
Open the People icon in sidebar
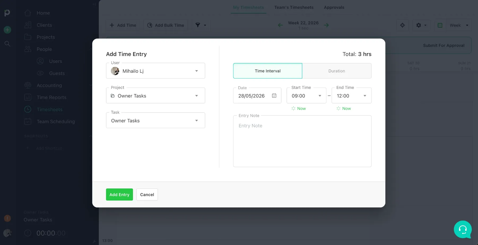28,49
